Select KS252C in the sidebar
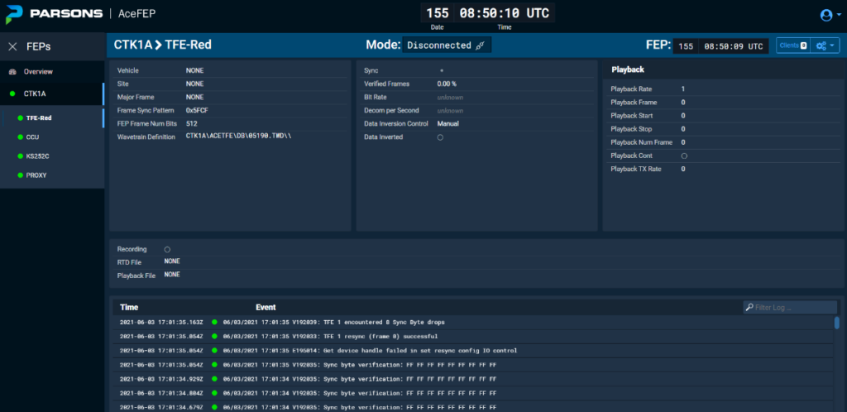Image resolution: width=847 pixels, height=412 pixels. (38, 156)
